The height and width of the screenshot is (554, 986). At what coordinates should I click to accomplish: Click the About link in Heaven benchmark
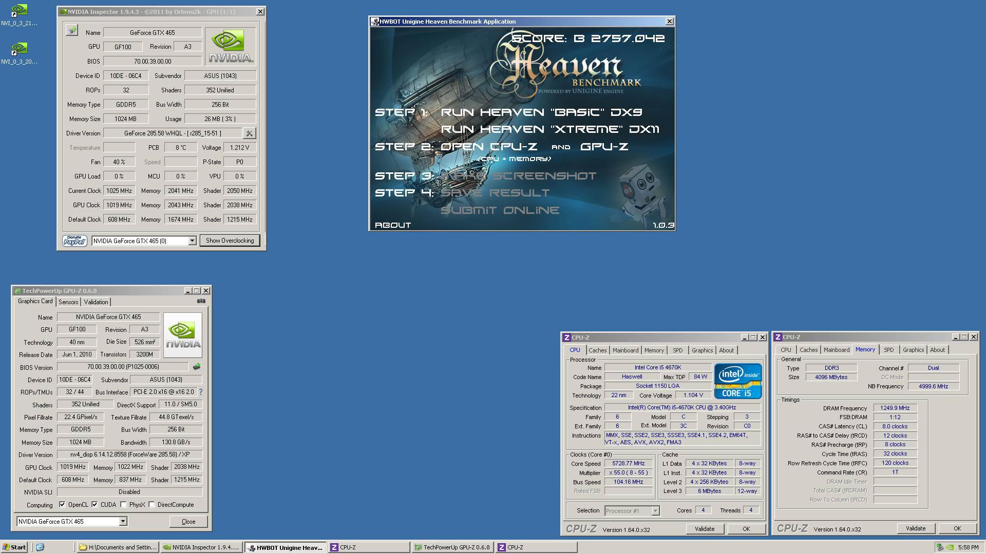tap(393, 225)
